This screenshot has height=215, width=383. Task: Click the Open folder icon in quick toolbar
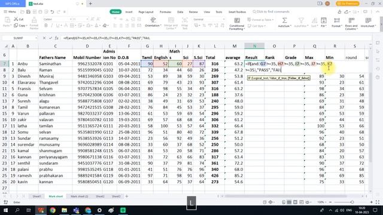(x=22, y=12)
